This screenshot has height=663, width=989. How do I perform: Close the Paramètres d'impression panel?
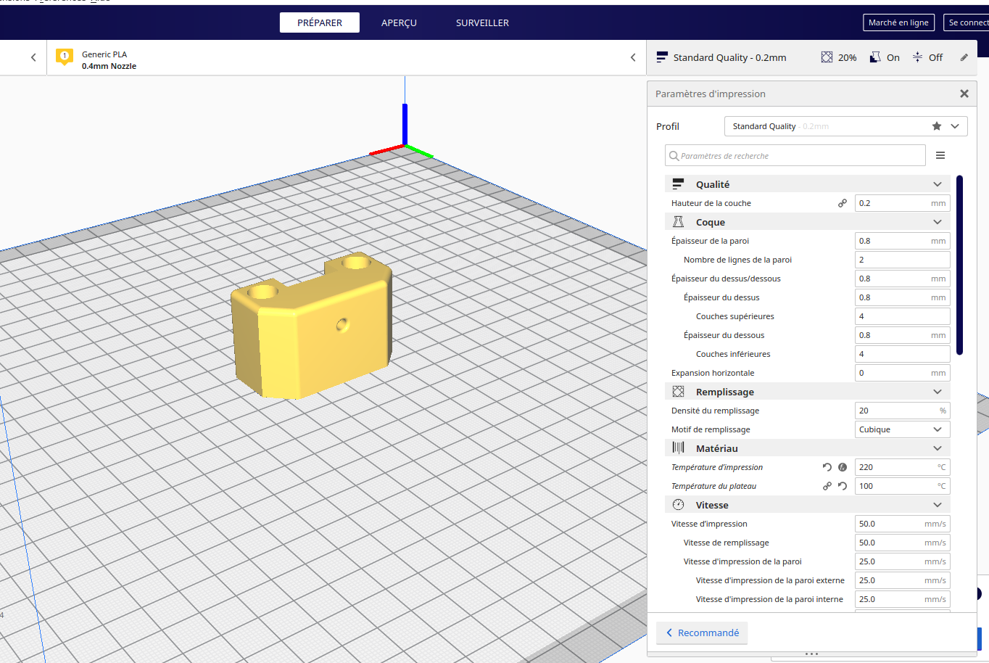coord(964,94)
